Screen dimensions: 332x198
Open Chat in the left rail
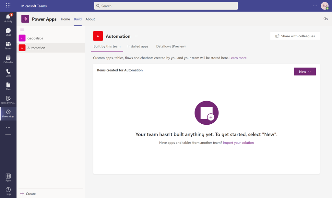pos(8,32)
